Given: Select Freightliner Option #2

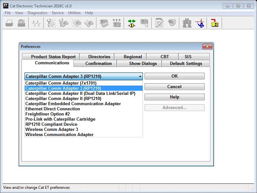Looking at the screenshot, I should tap(84, 114).
